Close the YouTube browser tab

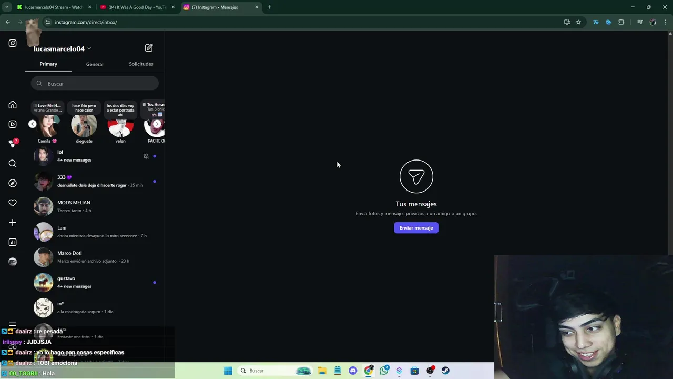[173, 7]
